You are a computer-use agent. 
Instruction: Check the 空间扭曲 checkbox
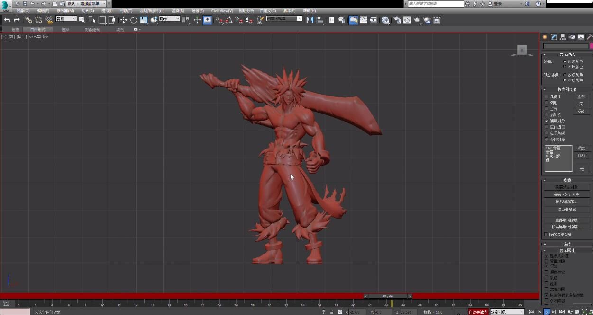click(547, 127)
